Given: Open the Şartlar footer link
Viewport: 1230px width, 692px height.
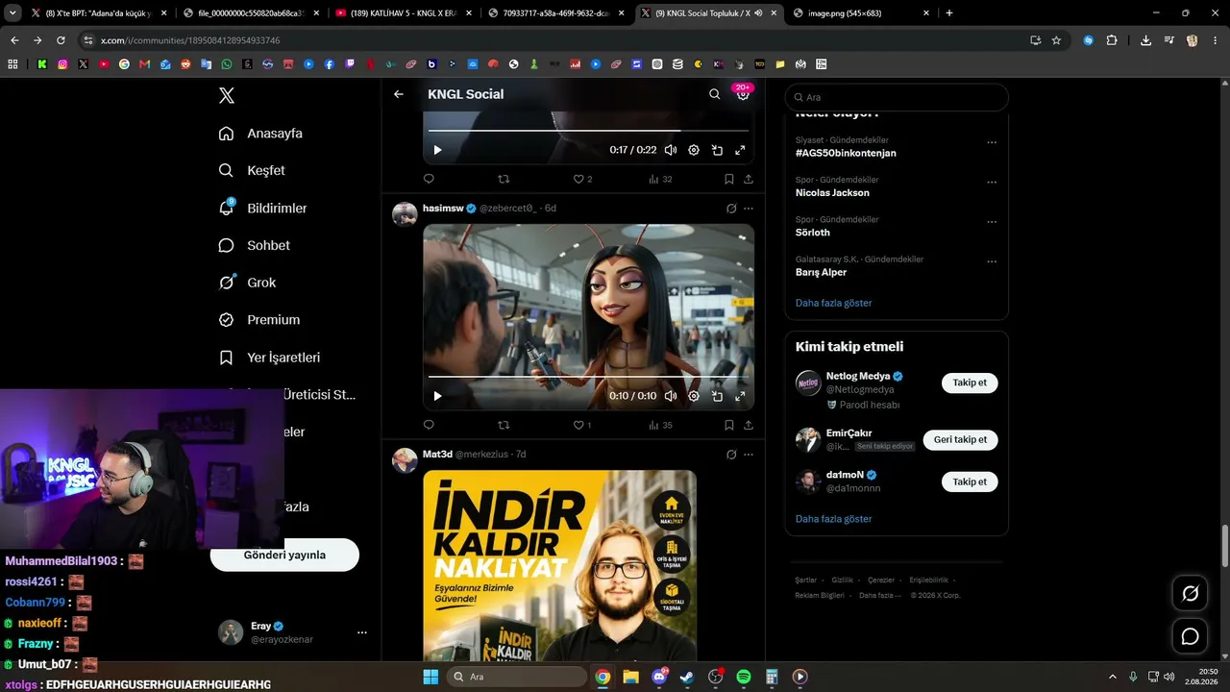Looking at the screenshot, I should pos(806,581).
